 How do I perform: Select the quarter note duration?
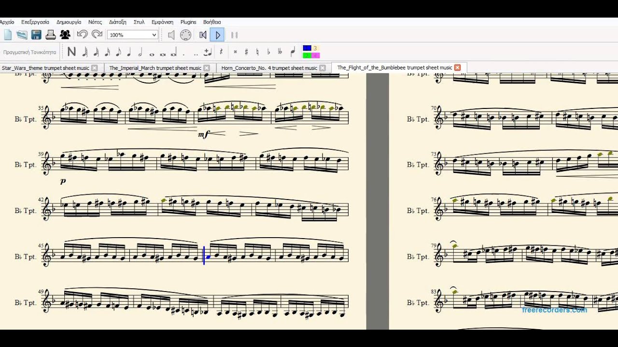coord(129,52)
